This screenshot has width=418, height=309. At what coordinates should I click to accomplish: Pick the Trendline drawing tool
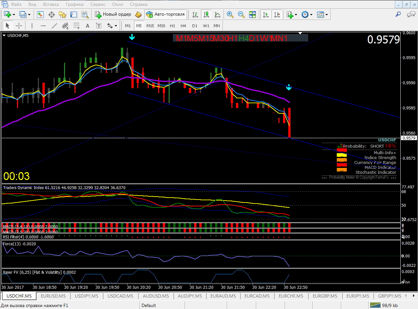point(54,26)
